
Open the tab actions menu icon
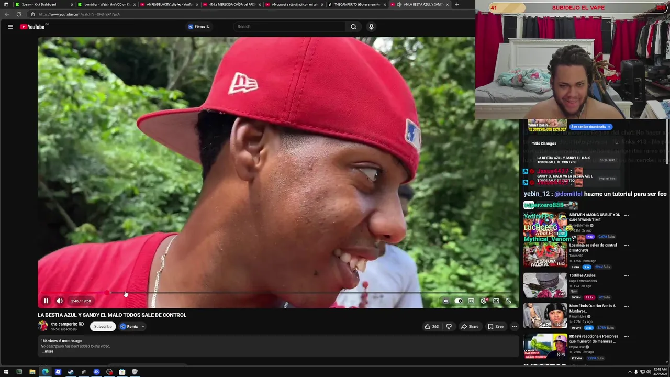6,4
